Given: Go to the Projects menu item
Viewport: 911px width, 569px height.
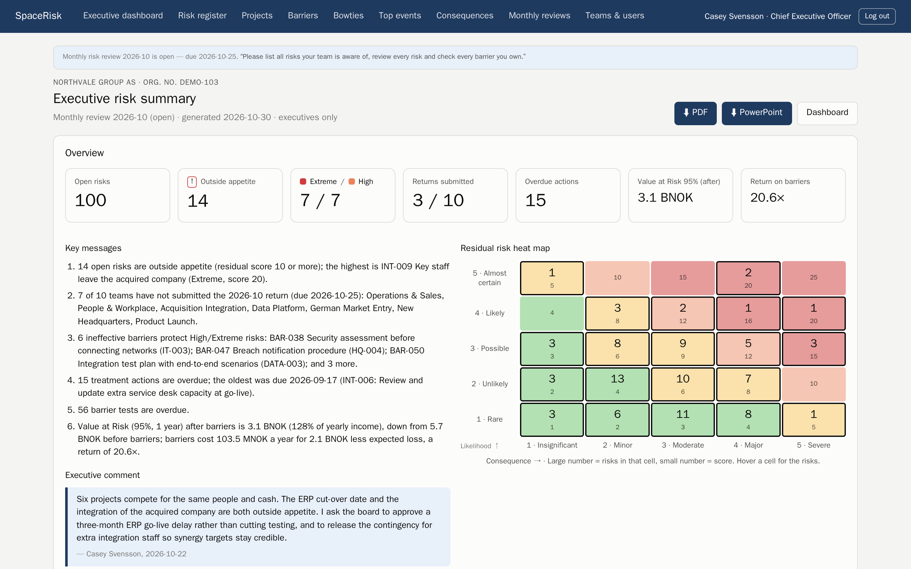Looking at the screenshot, I should tap(257, 16).
